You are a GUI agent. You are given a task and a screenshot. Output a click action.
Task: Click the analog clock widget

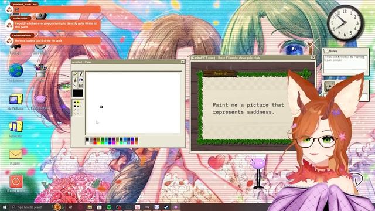(345, 23)
